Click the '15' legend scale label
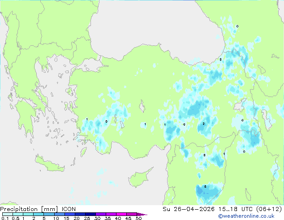The height and width of the screenshot is (220, 284). pos(66,218)
